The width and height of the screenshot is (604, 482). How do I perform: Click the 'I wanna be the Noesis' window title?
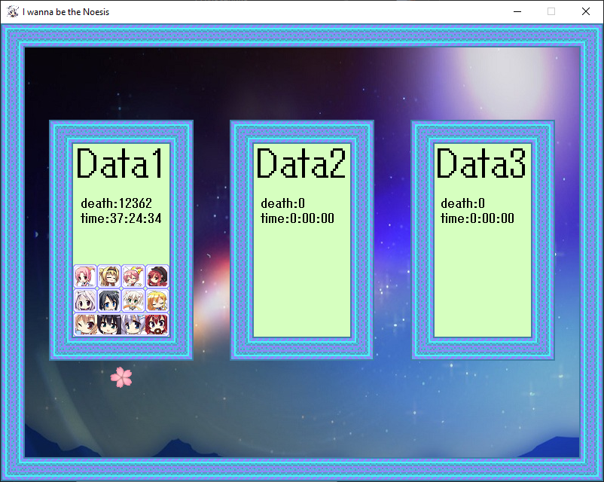(x=66, y=12)
